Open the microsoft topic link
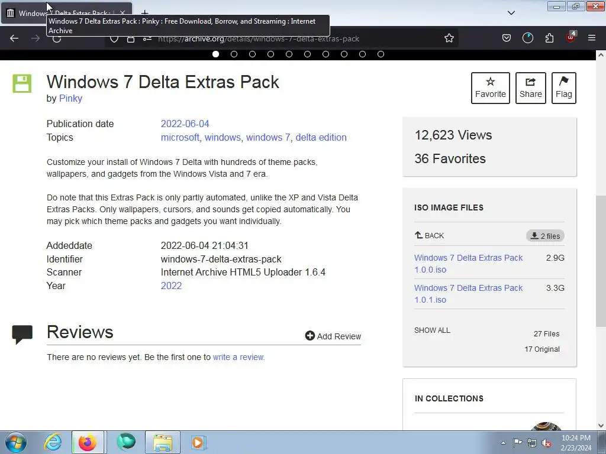 click(180, 137)
